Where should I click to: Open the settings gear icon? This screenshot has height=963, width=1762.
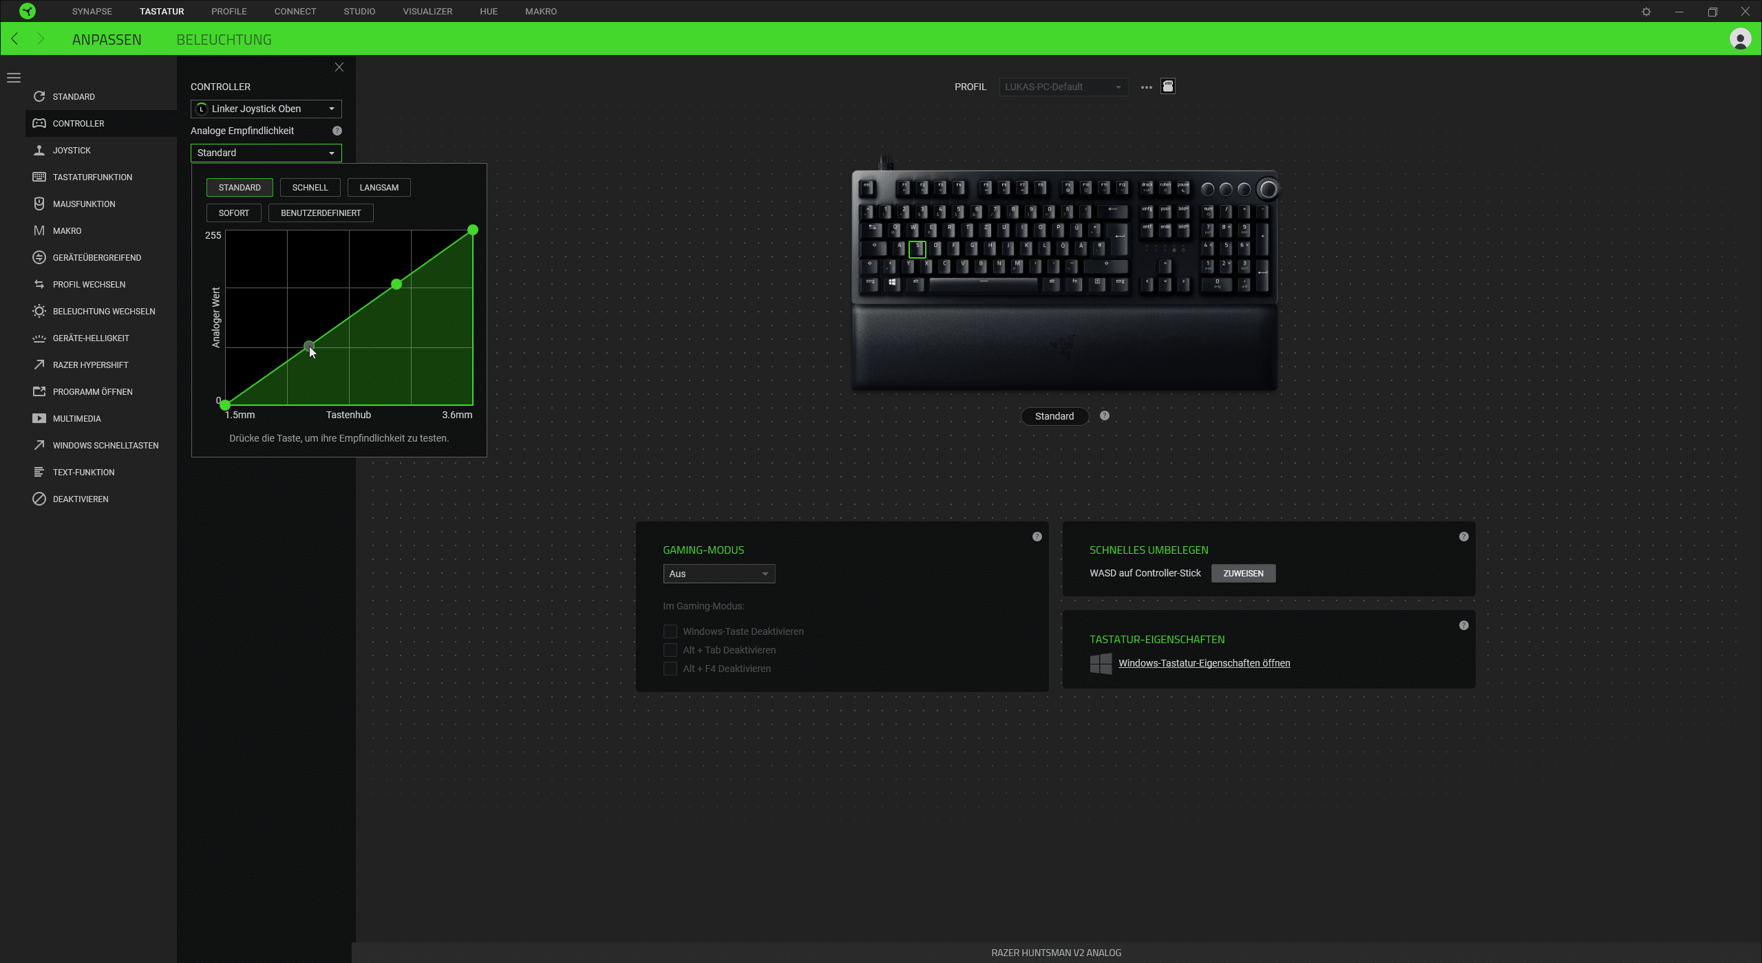pyautogui.click(x=1646, y=12)
